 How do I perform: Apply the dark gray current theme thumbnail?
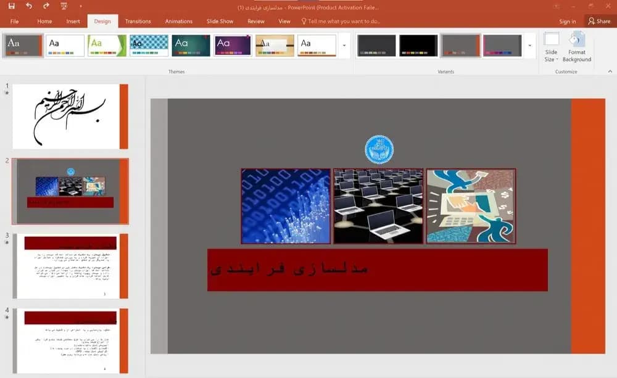coord(23,46)
